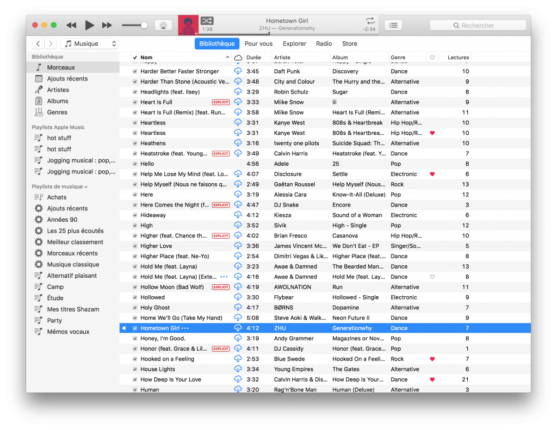Open Genres in the sidebar
557x430 pixels.
(x=73, y=112)
